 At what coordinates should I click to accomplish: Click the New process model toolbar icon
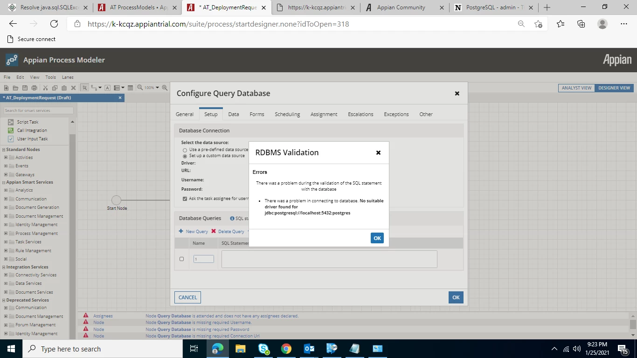(x=6, y=88)
